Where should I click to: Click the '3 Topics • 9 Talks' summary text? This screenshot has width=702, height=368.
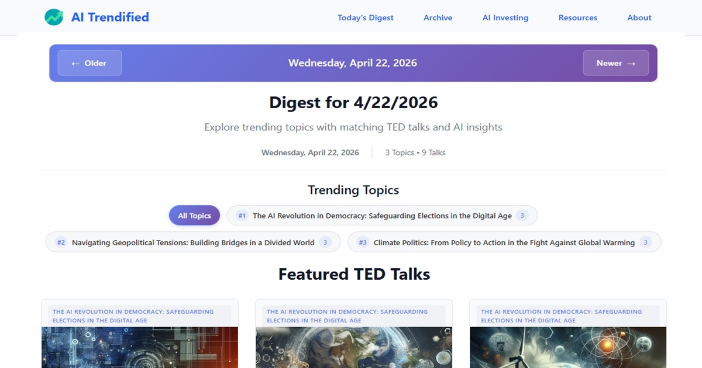click(x=415, y=152)
